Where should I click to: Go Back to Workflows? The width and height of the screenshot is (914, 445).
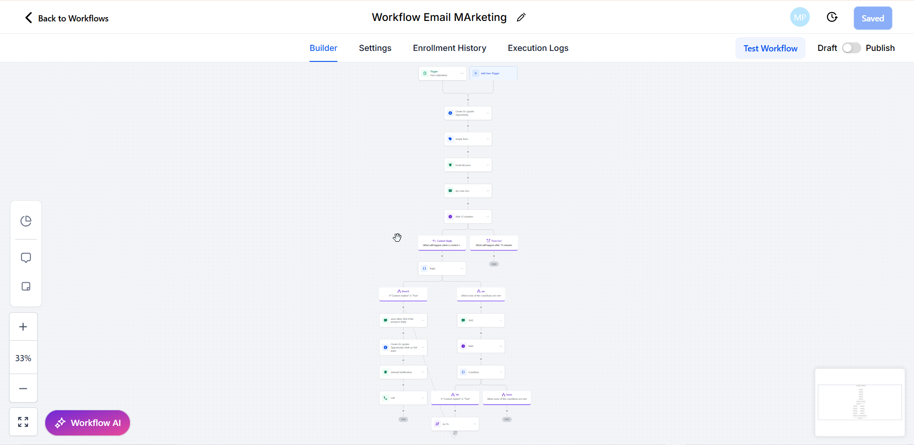click(66, 18)
